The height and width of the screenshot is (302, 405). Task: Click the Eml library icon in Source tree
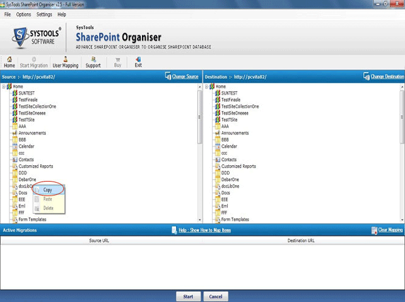[15, 206]
